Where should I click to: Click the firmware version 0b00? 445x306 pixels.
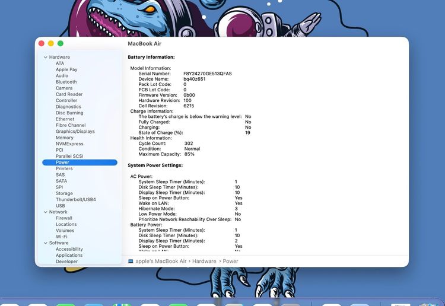189,95
